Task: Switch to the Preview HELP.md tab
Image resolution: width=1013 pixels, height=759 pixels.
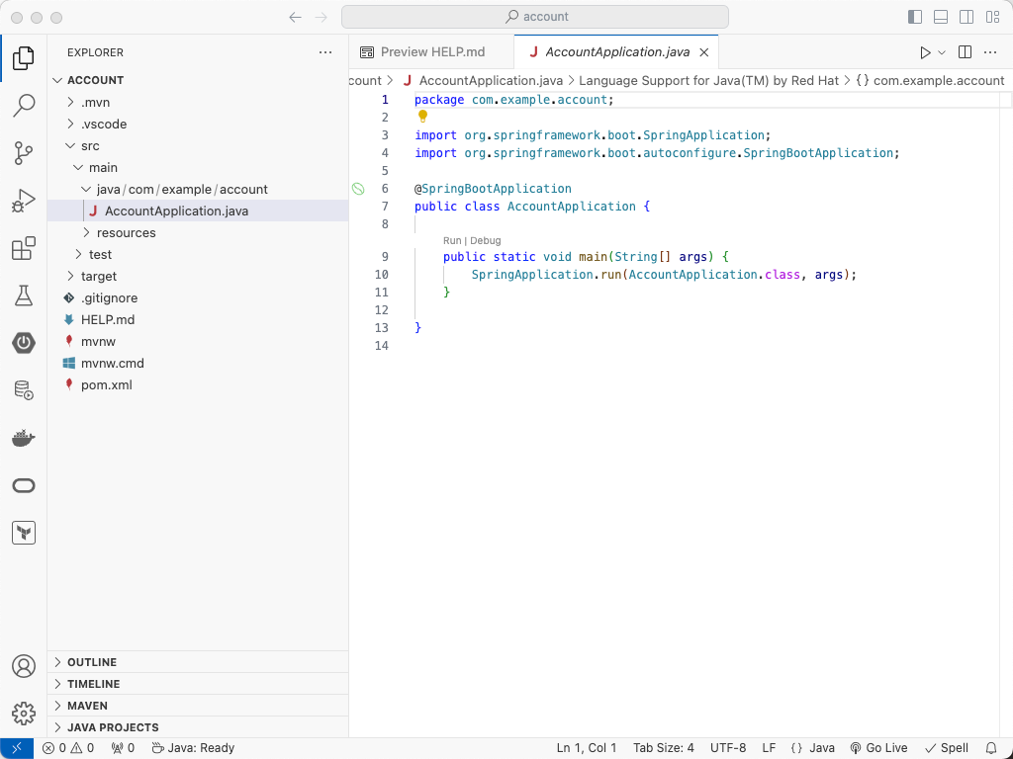Action: coord(432,52)
